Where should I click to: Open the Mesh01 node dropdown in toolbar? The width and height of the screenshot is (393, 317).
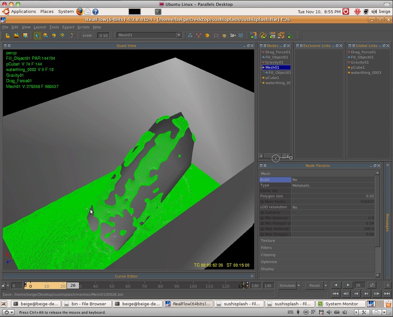pyautogui.click(x=179, y=35)
